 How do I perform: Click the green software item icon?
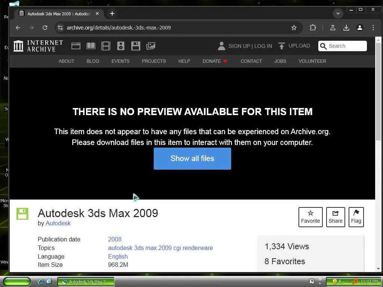point(22,214)
